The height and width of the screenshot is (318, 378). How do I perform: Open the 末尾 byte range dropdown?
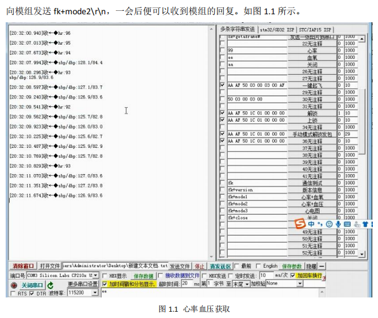tap(247, 284)
